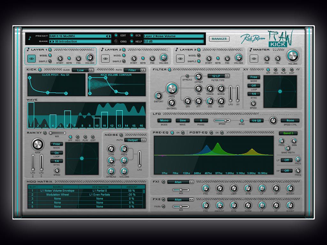The width and height of the screenshot is (327, 245).
Task: Select the Modulation Wheel row in Mod Matrix
Action: coord(86,195)
